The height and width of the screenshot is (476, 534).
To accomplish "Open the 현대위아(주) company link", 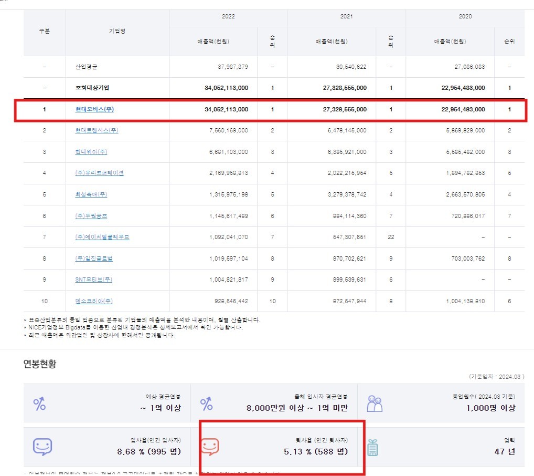I will click(x=91, y=152).
